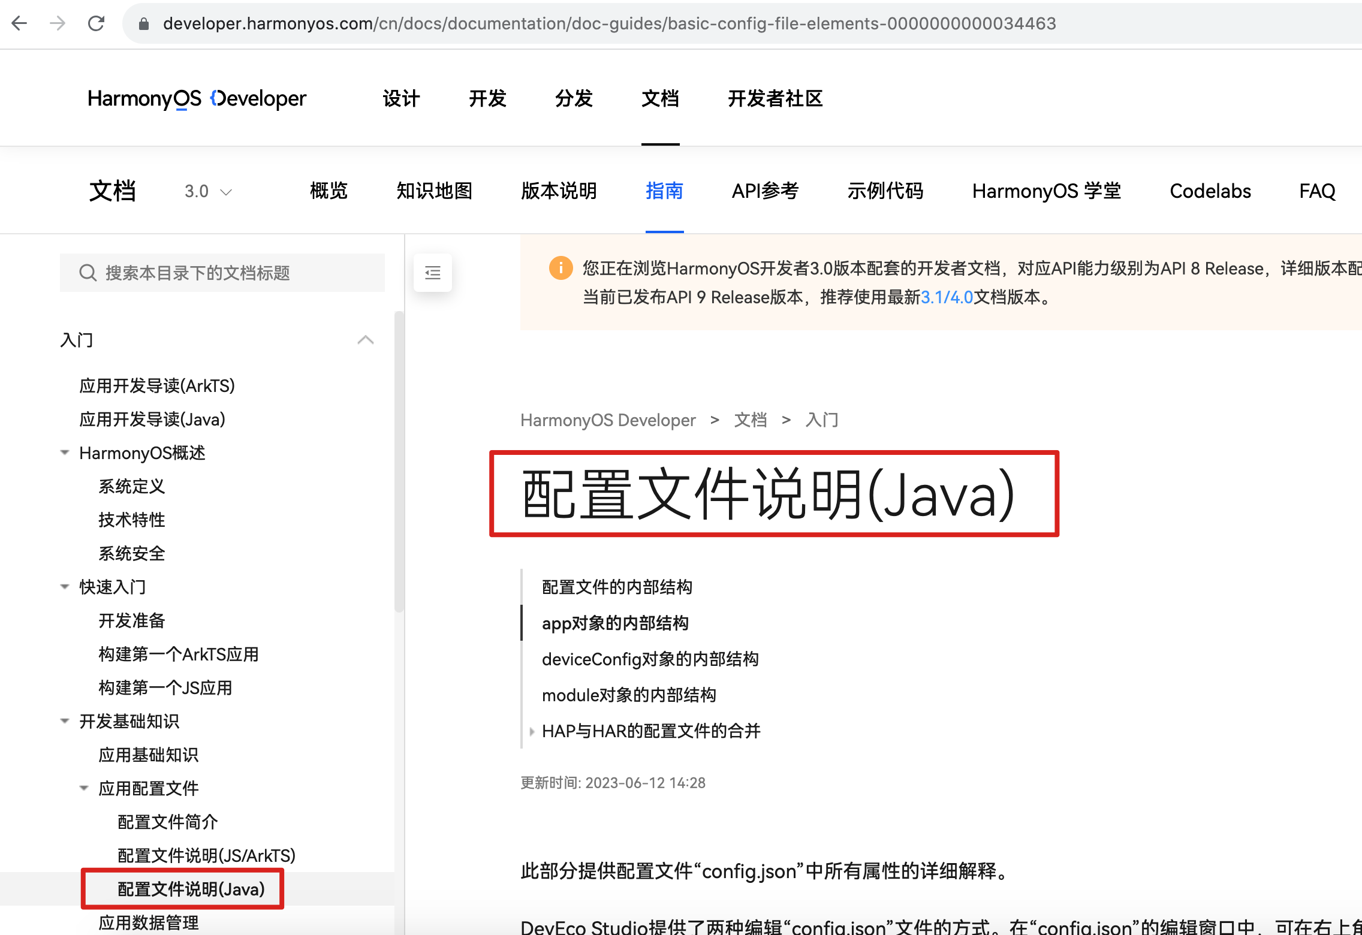Open the 开发者社区 top menu

(775, 98)
